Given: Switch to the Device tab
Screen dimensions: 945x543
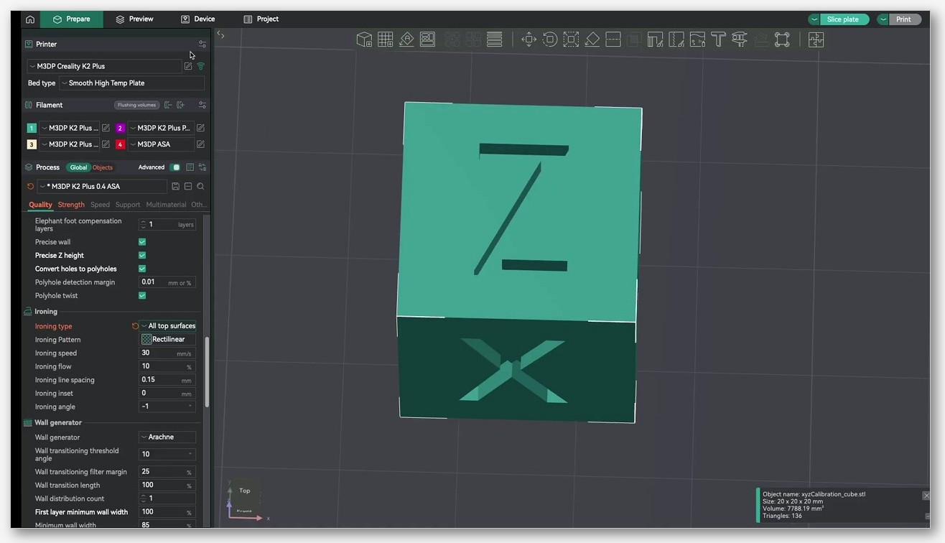Looking at the screenshot, I should click(197, 19).
